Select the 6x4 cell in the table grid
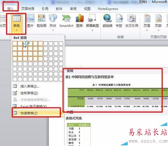The height and width of the screenshot is (146, 168). (x=41, y=59)
